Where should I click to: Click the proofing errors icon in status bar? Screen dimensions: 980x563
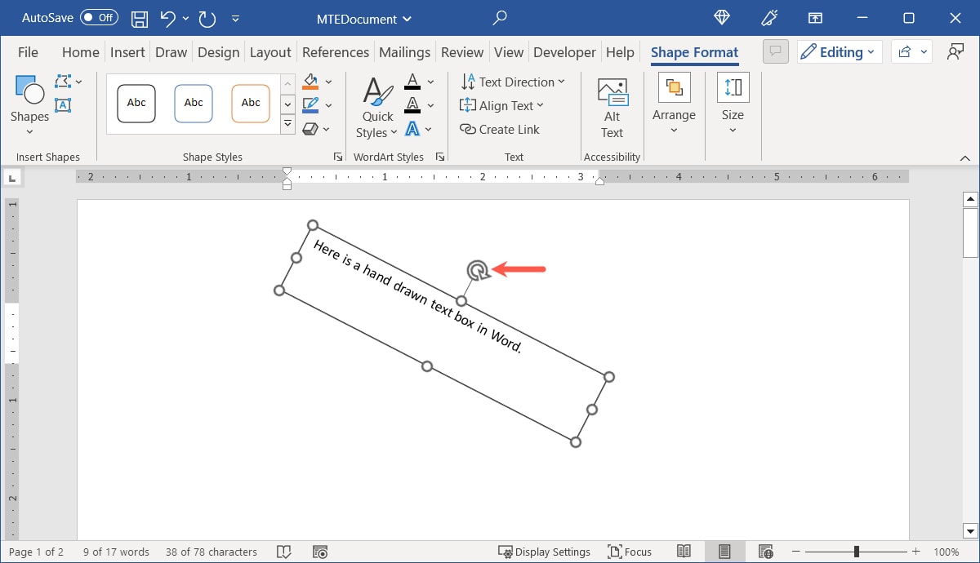coord(283,551)
